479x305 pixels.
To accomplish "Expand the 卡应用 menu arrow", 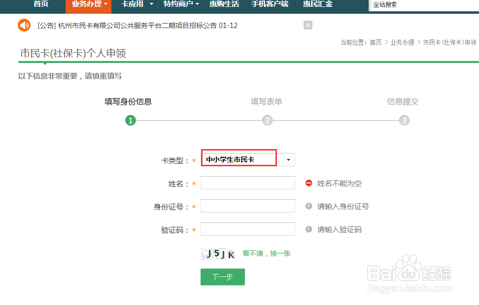I will [151, 4].
